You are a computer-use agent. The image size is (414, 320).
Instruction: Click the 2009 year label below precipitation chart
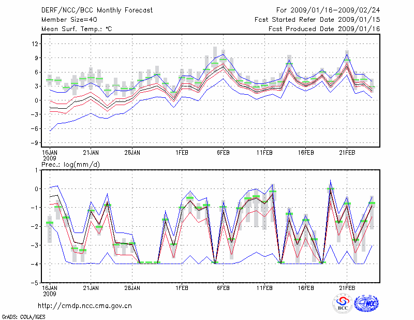pos(49,293)
